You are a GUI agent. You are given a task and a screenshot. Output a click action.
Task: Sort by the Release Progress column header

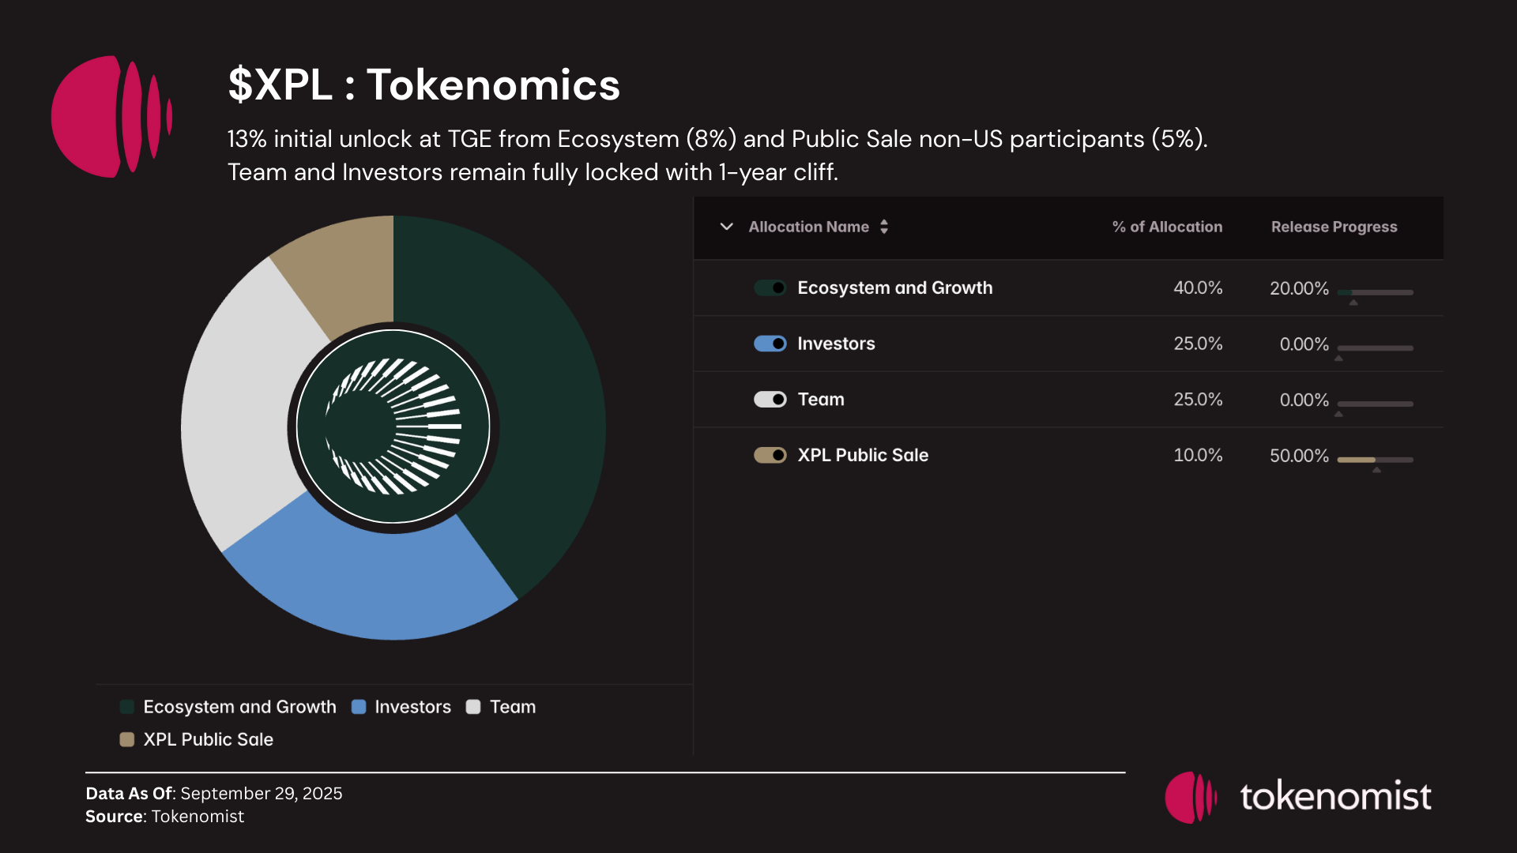1334,227
